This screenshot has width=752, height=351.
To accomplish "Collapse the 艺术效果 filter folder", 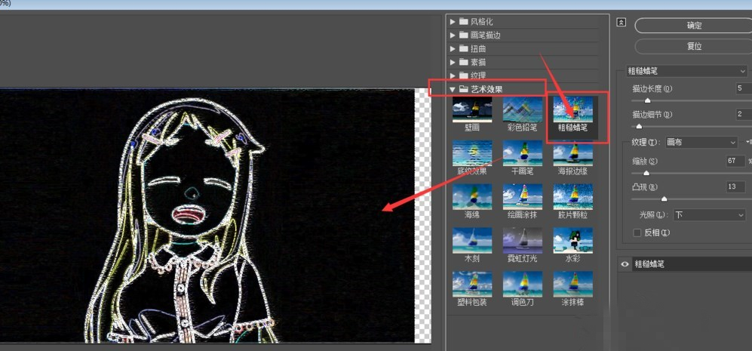I will coord(453,89).
